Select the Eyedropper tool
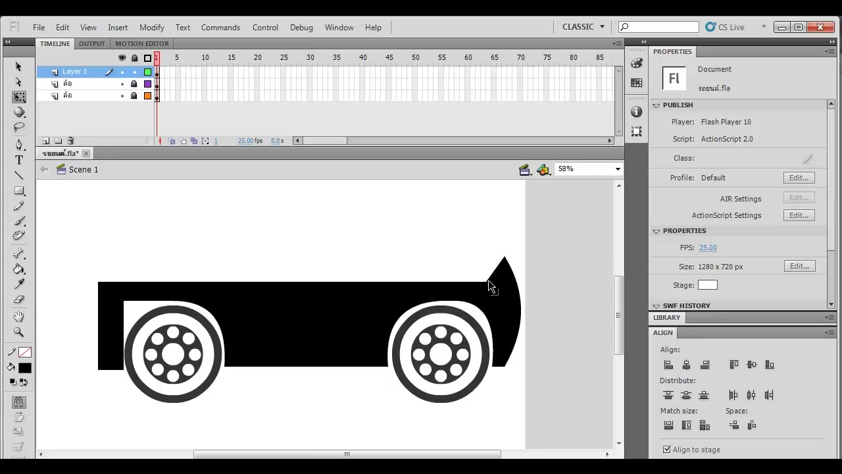Screen dimensions: 842x474 pyautogui.click(x=18, y=284)
